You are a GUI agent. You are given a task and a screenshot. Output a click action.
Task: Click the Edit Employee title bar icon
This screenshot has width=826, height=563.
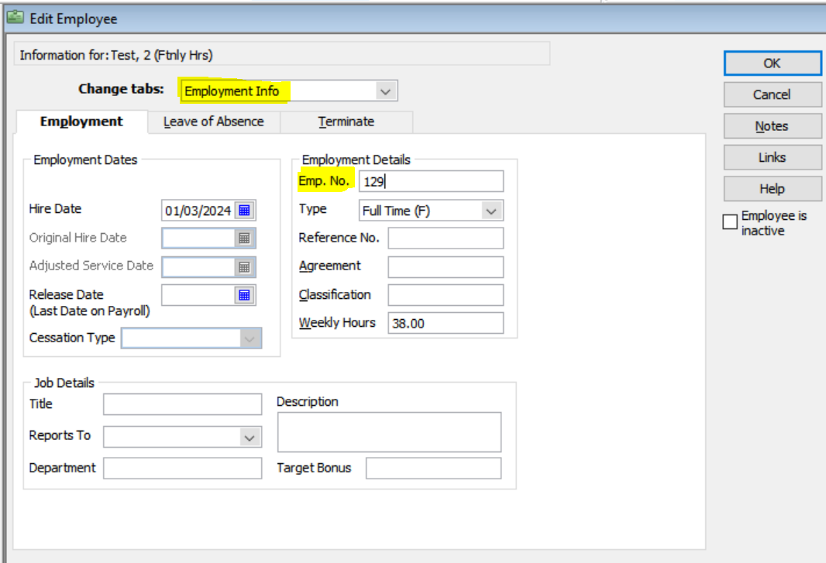[15, 18]
